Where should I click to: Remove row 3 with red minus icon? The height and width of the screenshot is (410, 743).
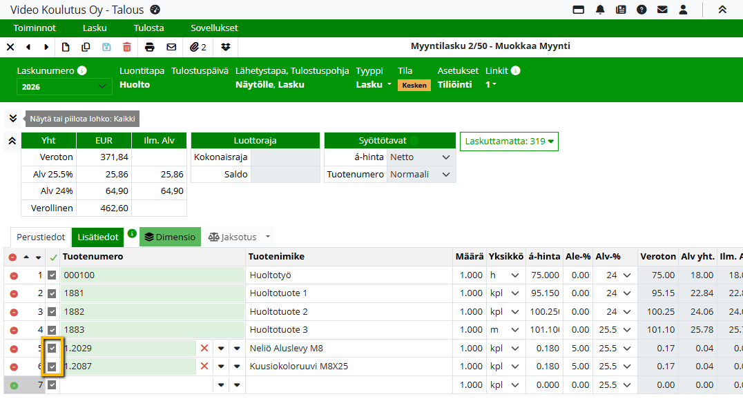pos(13,312)
